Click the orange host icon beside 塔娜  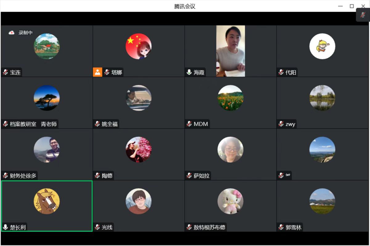pos(97,73)
